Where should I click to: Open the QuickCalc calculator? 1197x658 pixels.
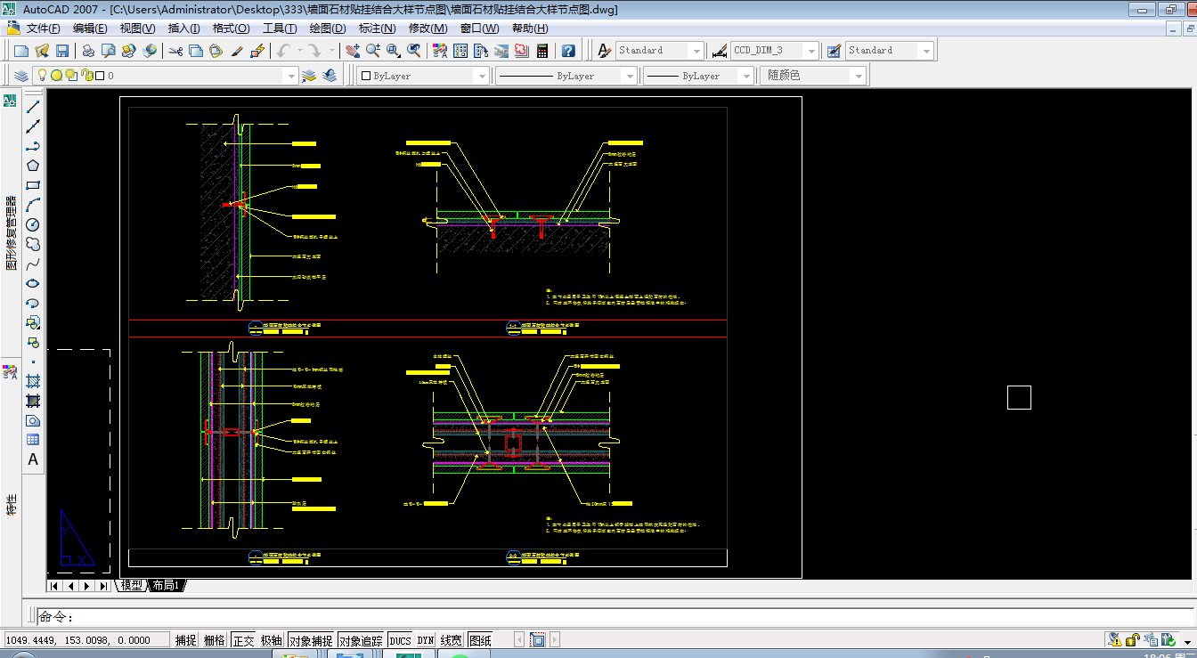point(541,51)
